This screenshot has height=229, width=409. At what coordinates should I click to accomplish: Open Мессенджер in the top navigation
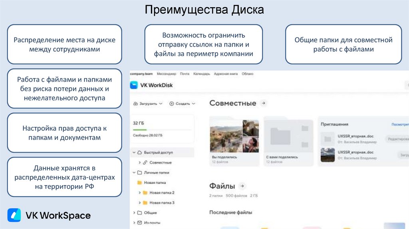pyautogui.click(x=167, y=74)
